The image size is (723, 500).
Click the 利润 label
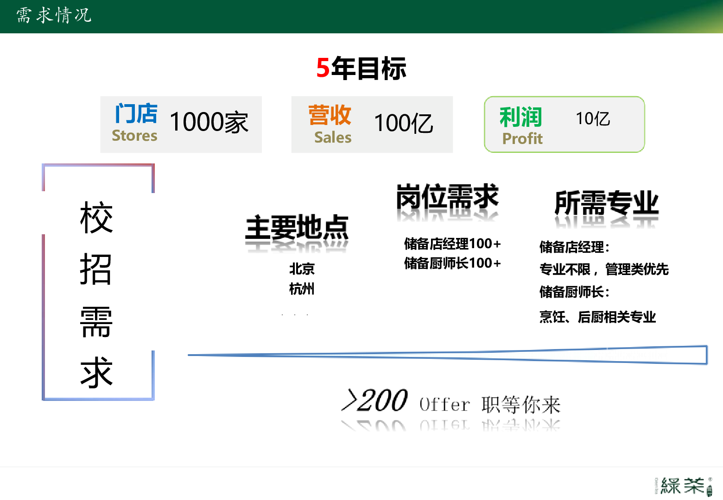tap(520, 117)
